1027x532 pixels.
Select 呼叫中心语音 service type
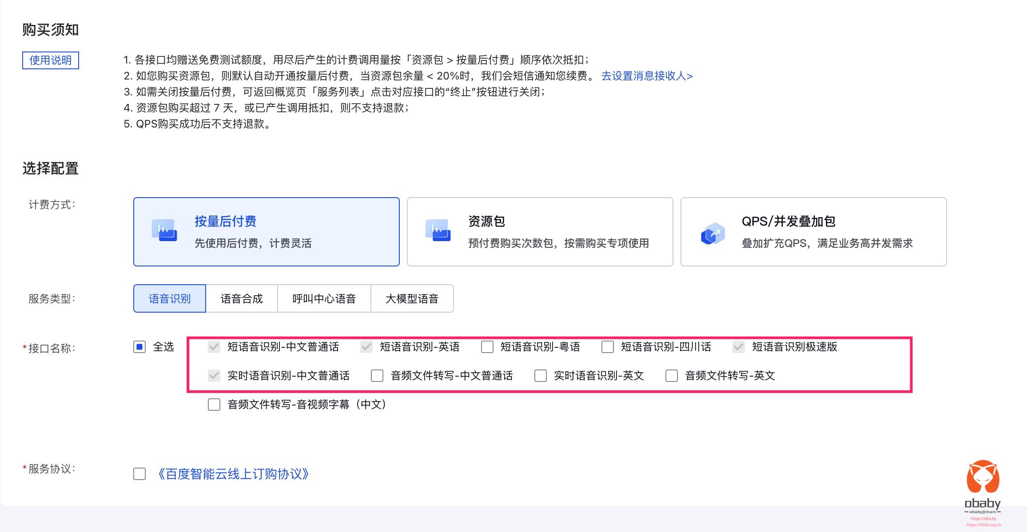(x=324, y=298)
